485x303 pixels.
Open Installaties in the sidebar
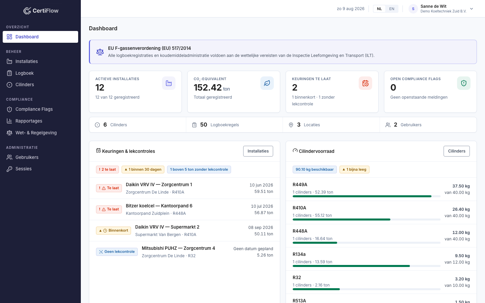[40, 61]
